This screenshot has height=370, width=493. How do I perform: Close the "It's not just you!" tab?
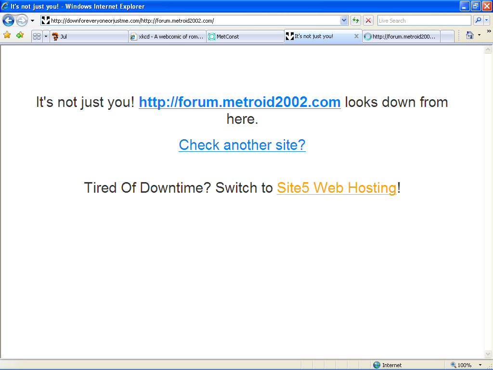point(356,36)
